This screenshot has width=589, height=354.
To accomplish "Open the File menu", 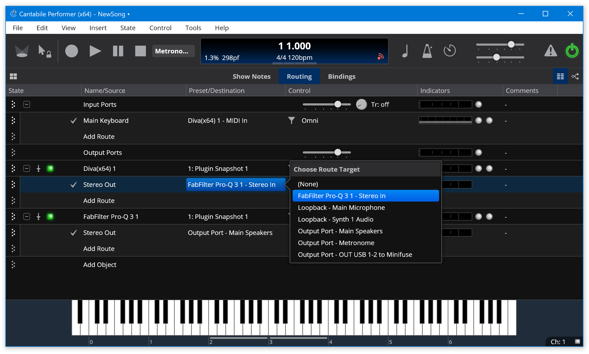I will pos(18,28).
